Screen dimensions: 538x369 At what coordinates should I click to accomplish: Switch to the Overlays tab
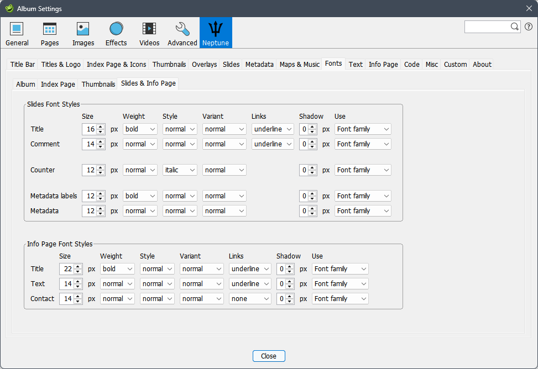click(204, 65)
